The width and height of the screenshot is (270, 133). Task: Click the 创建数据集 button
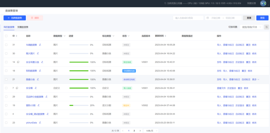coord(14,18)
